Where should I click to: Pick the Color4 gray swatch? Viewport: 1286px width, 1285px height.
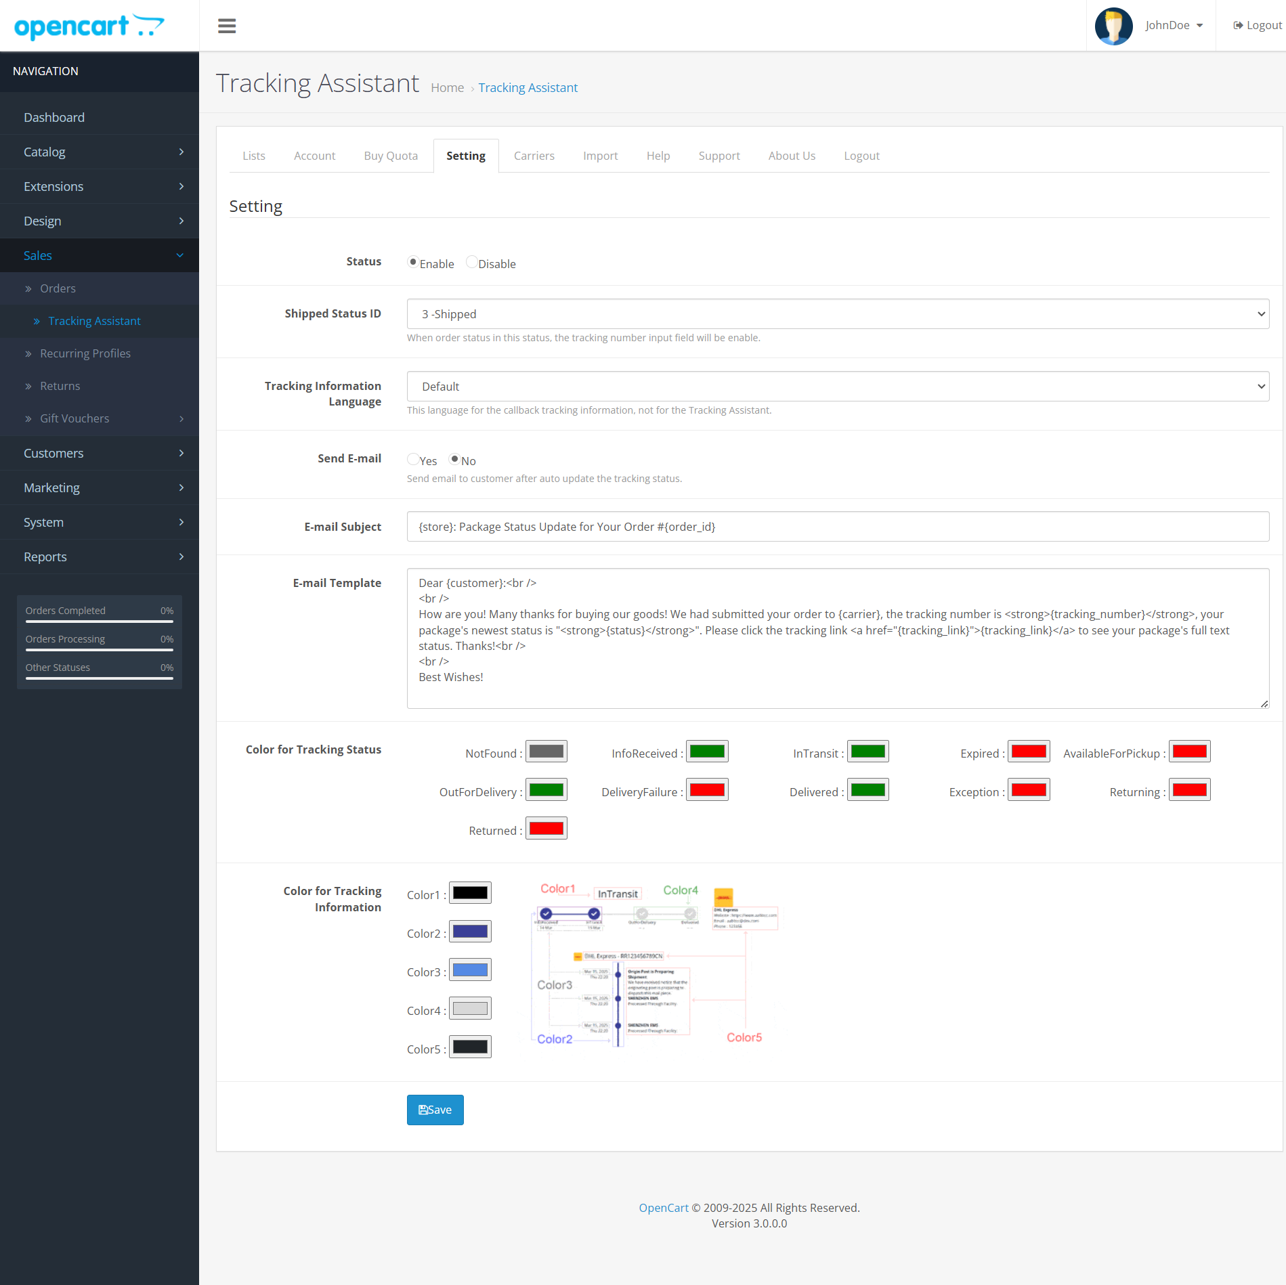[x=470, y=1009]
